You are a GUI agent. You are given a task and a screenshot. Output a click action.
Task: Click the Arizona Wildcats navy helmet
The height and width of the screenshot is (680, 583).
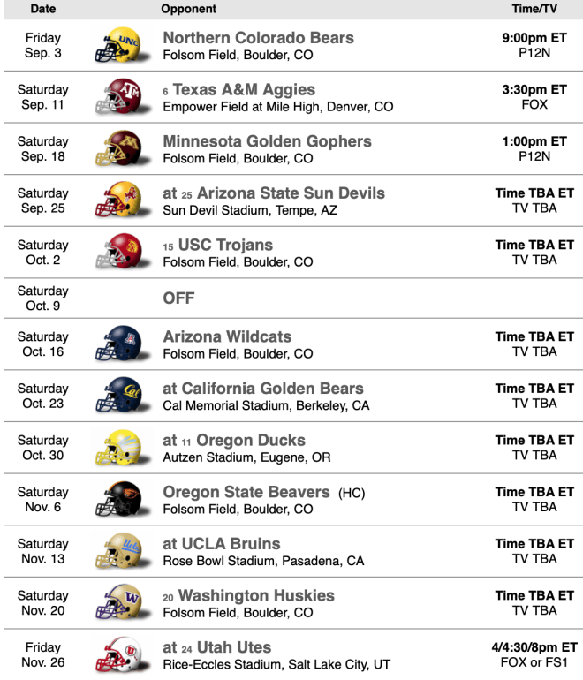(122, 344)
